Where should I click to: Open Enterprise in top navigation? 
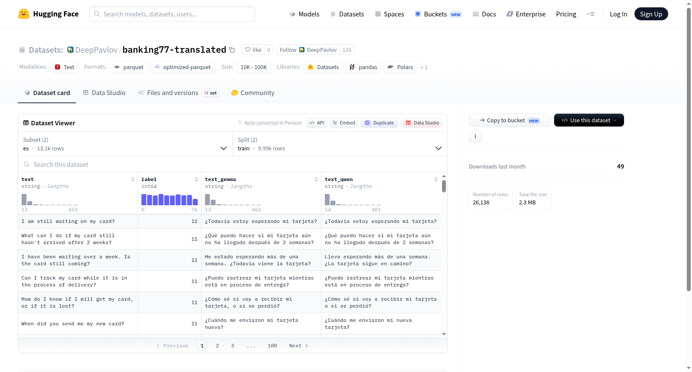click(x=526, y=14)
